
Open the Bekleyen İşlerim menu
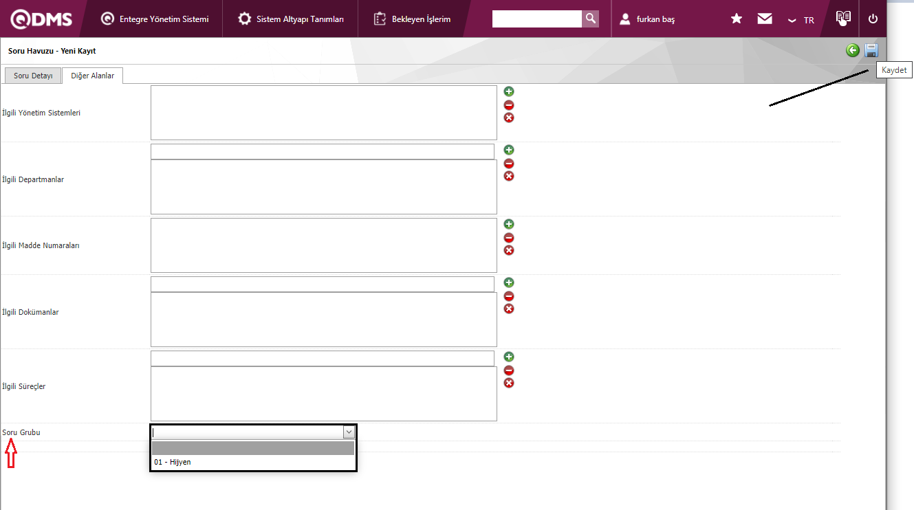pyautogui.click(x=412, y=19)
